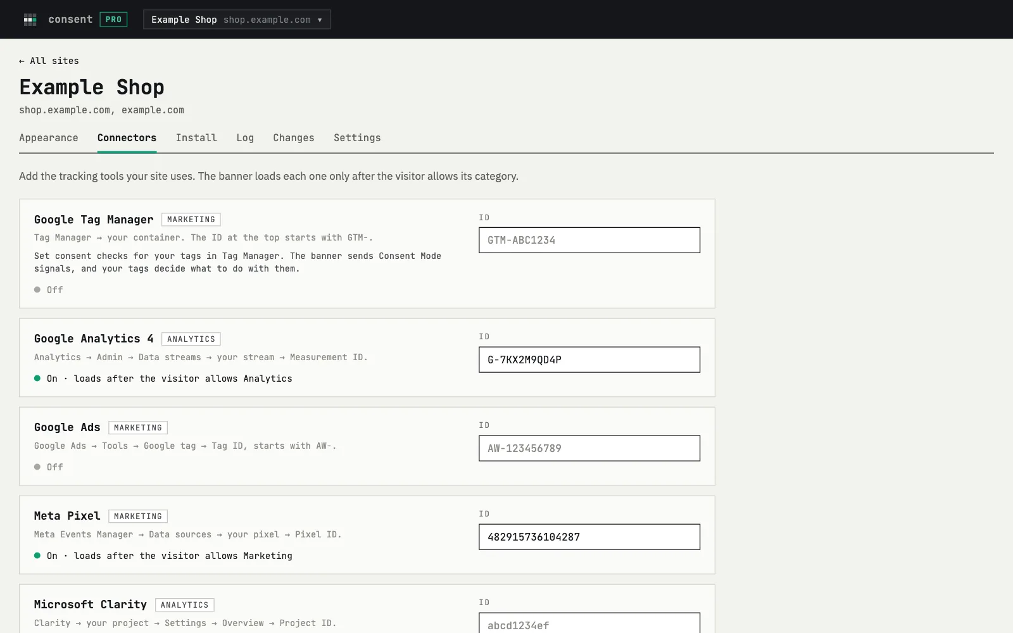Click the MARKETING badge beside Google Tag Manager
Viewport: 1013px width, 633px height.
coord(191,220)
